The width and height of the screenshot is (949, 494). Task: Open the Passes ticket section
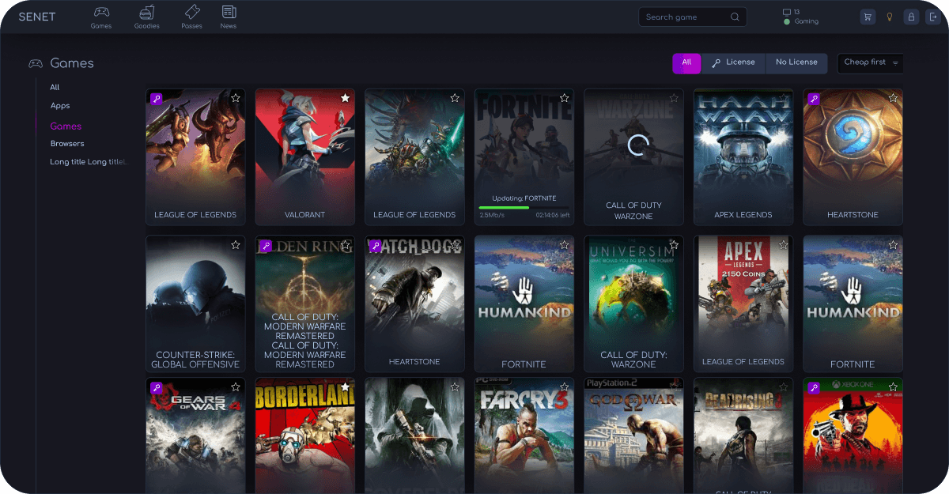191,17
